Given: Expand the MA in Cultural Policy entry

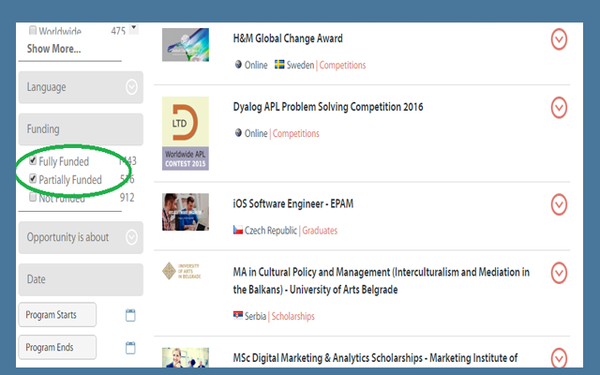Looking at the screenshot, I should click(x=559, y=273).
